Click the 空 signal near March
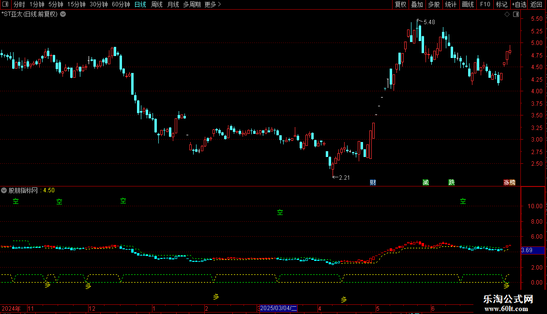The width and height of the screenshot is (547, 314). point(280,213)
